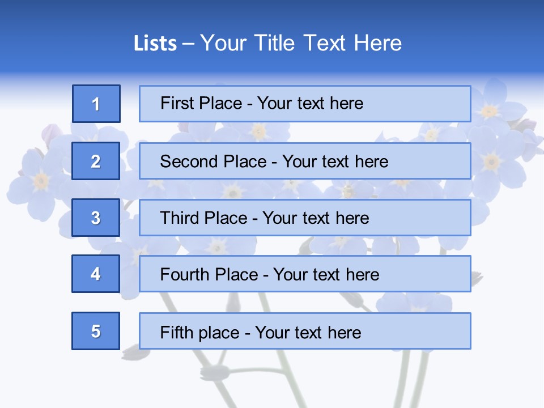
Task: Click the Fifth place text bar
Action: (x=305, y=331)
